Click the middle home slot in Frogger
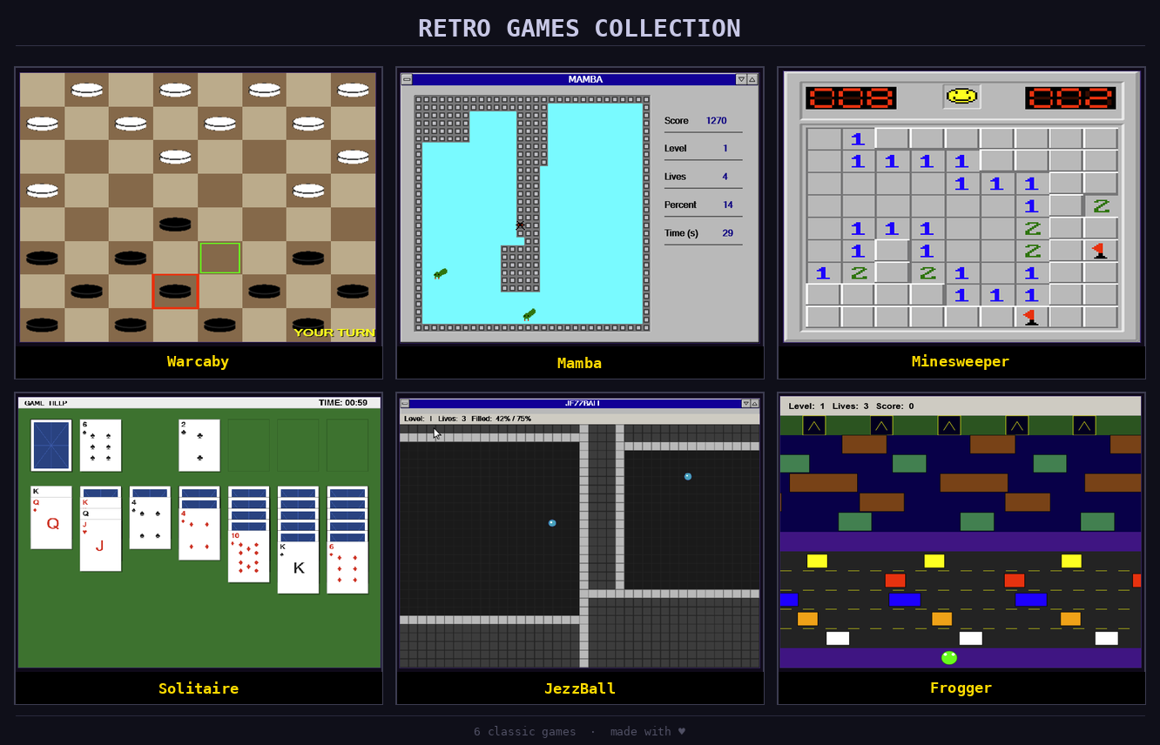The image size is (1160, 745). pyautogui.click(x=949, y=426)
